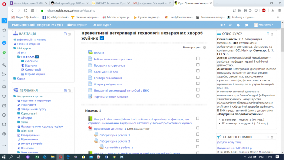Expand settings gear dropdown in header
The width and height of the screenshot is (284, 160).
click(222, 25)
